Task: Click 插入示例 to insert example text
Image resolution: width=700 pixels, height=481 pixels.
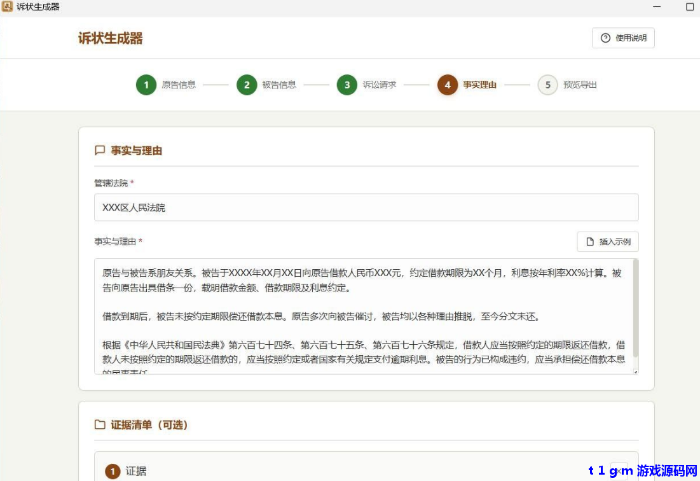Action: [x=607, y=242]
